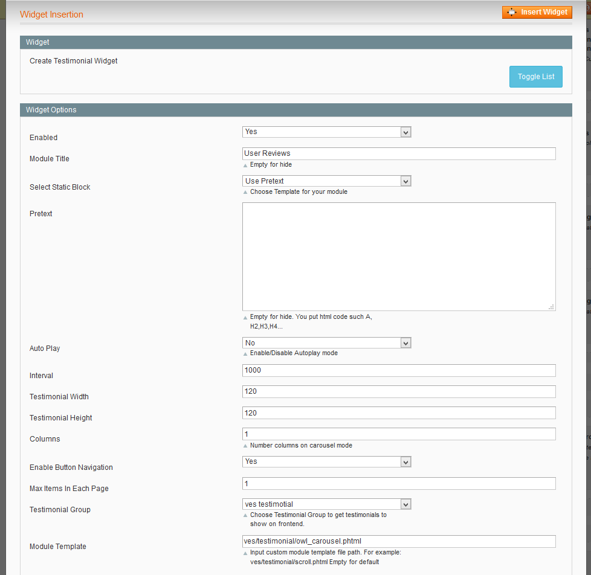Click the Columns input field
The height and width of the screenshot is (575, 591).
point(399,434)
